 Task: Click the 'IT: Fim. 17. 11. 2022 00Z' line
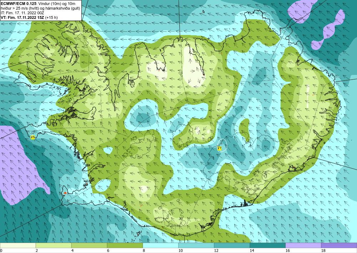[x=22, y=13]
